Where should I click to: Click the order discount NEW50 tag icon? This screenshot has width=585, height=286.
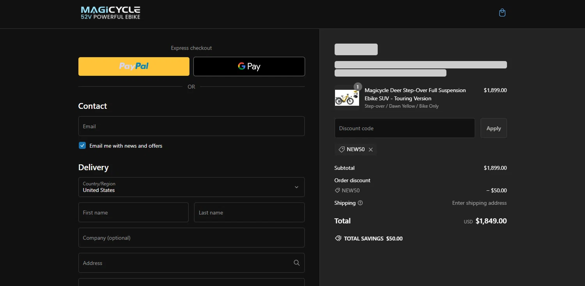(x=337, y=190)
